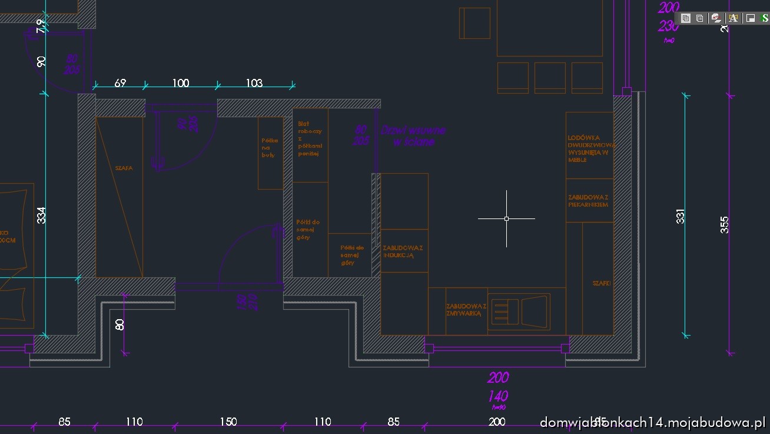
Task: Click the red-arrow layer icon in floating toolbar
Action: [x=716, y=18]
